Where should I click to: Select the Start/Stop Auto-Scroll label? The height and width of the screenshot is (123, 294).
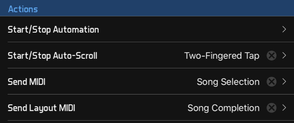coord(53,56)
